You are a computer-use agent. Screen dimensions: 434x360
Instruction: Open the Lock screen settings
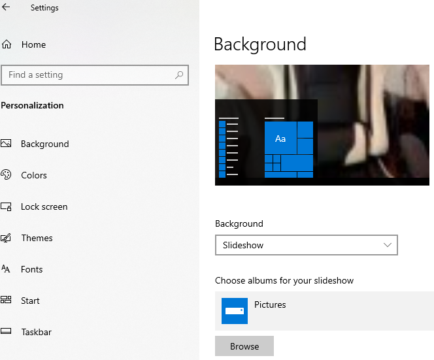44,206
